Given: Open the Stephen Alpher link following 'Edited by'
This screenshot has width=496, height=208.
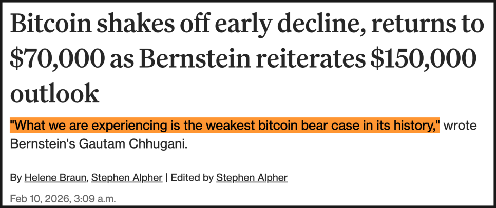Looking at the screenshot, I should pyautogui.click(x=252, y=178).
